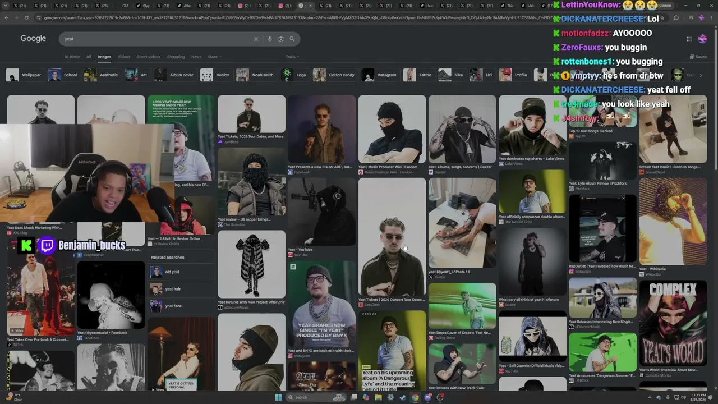718x404 pixels.
Task: Filter images by the Album cover chip
Action: point(175,75)
